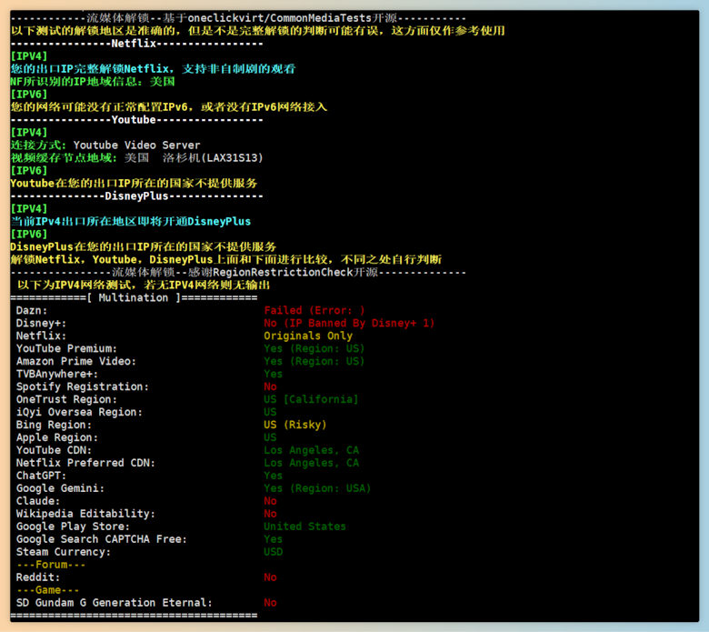This screenshot has width=709, height=632.
Task: Click the Reddit 'No' value
Action: tap(270, 577)
